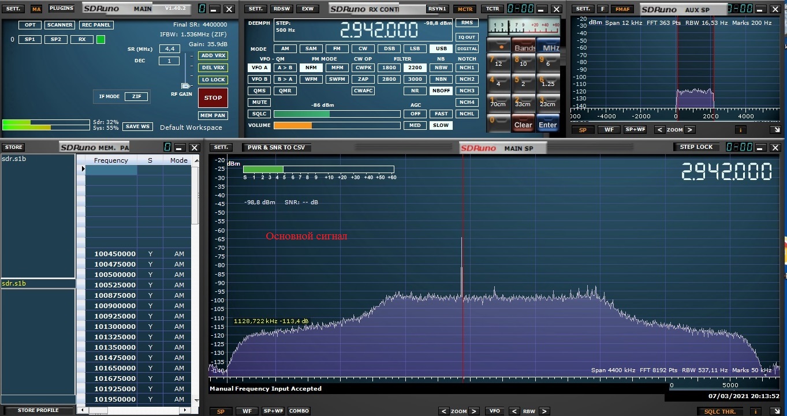787x416 pixels.
Task: Increase RBW with '>' arrow
Action: click(544, 411)
